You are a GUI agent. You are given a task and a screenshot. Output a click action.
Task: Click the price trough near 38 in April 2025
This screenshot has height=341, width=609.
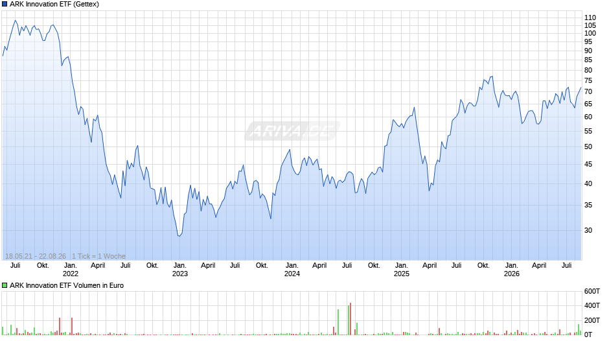click(x=429, y=191)
